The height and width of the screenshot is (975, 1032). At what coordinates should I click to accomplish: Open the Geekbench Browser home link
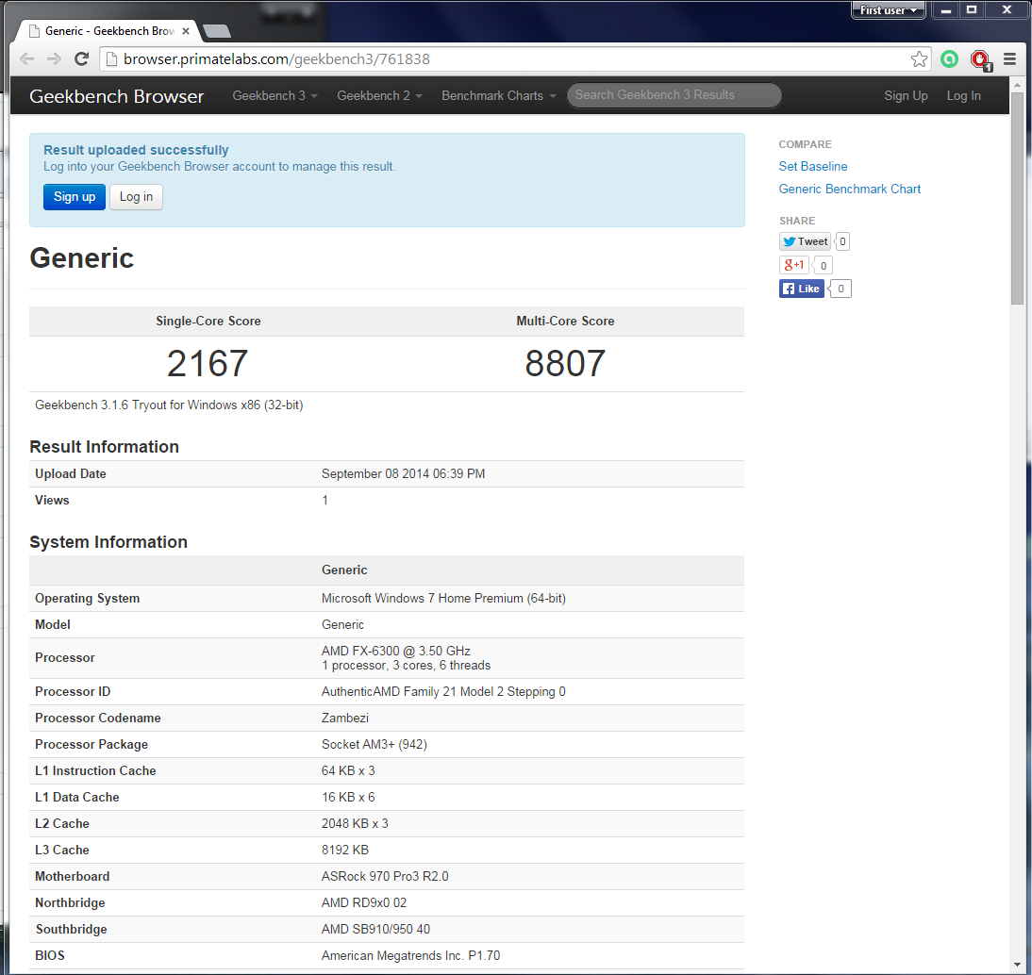[x=116, y=96]
